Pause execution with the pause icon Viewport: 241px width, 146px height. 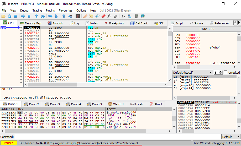pyautogui.click(x=29, y=16)
